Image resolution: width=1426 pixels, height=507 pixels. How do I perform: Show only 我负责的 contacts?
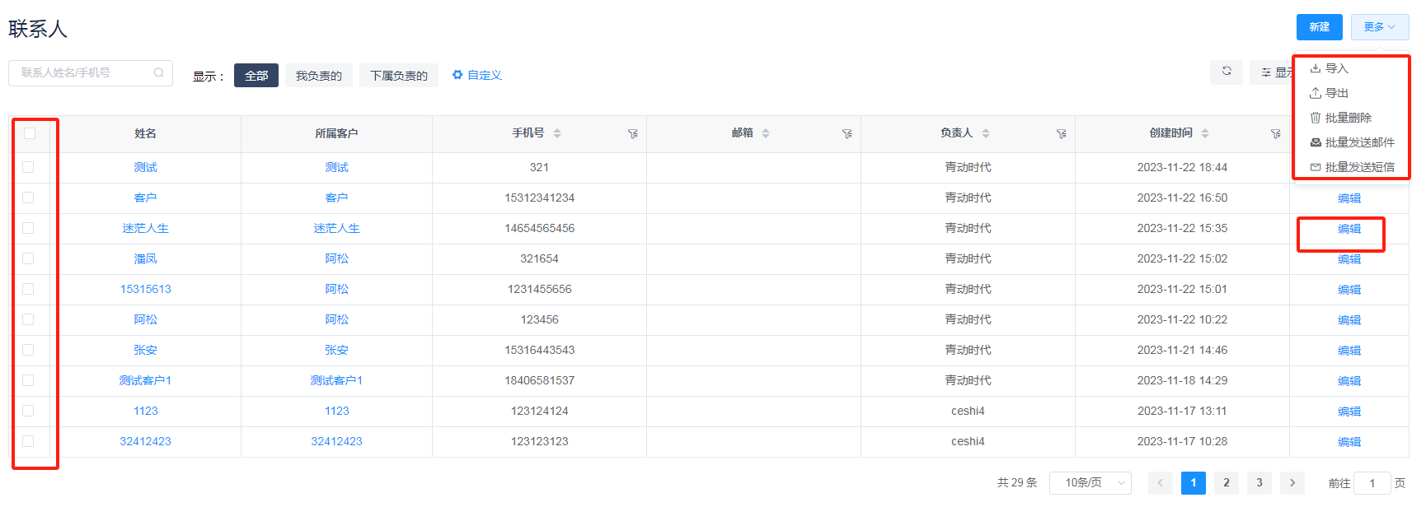(318, 76)
